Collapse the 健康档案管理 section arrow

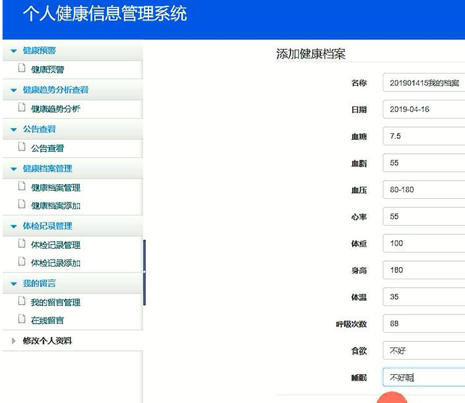point(13,169)
